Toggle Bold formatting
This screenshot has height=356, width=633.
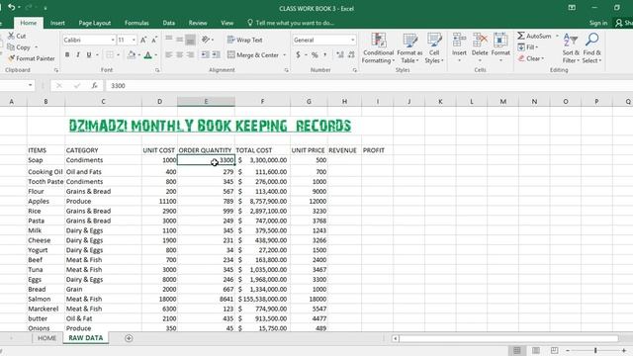click(67, 55)
